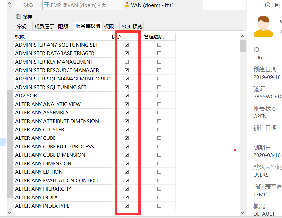Select the ALTER ANY CUBE DIMENSION row

click(62, 155)
